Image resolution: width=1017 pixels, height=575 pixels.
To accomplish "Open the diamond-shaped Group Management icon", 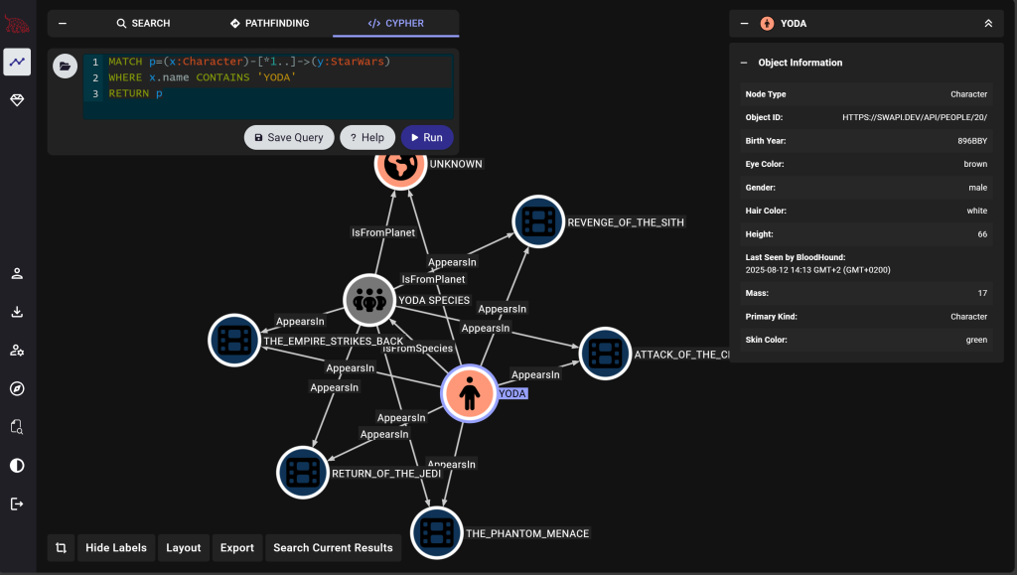I will pos(17,100).
